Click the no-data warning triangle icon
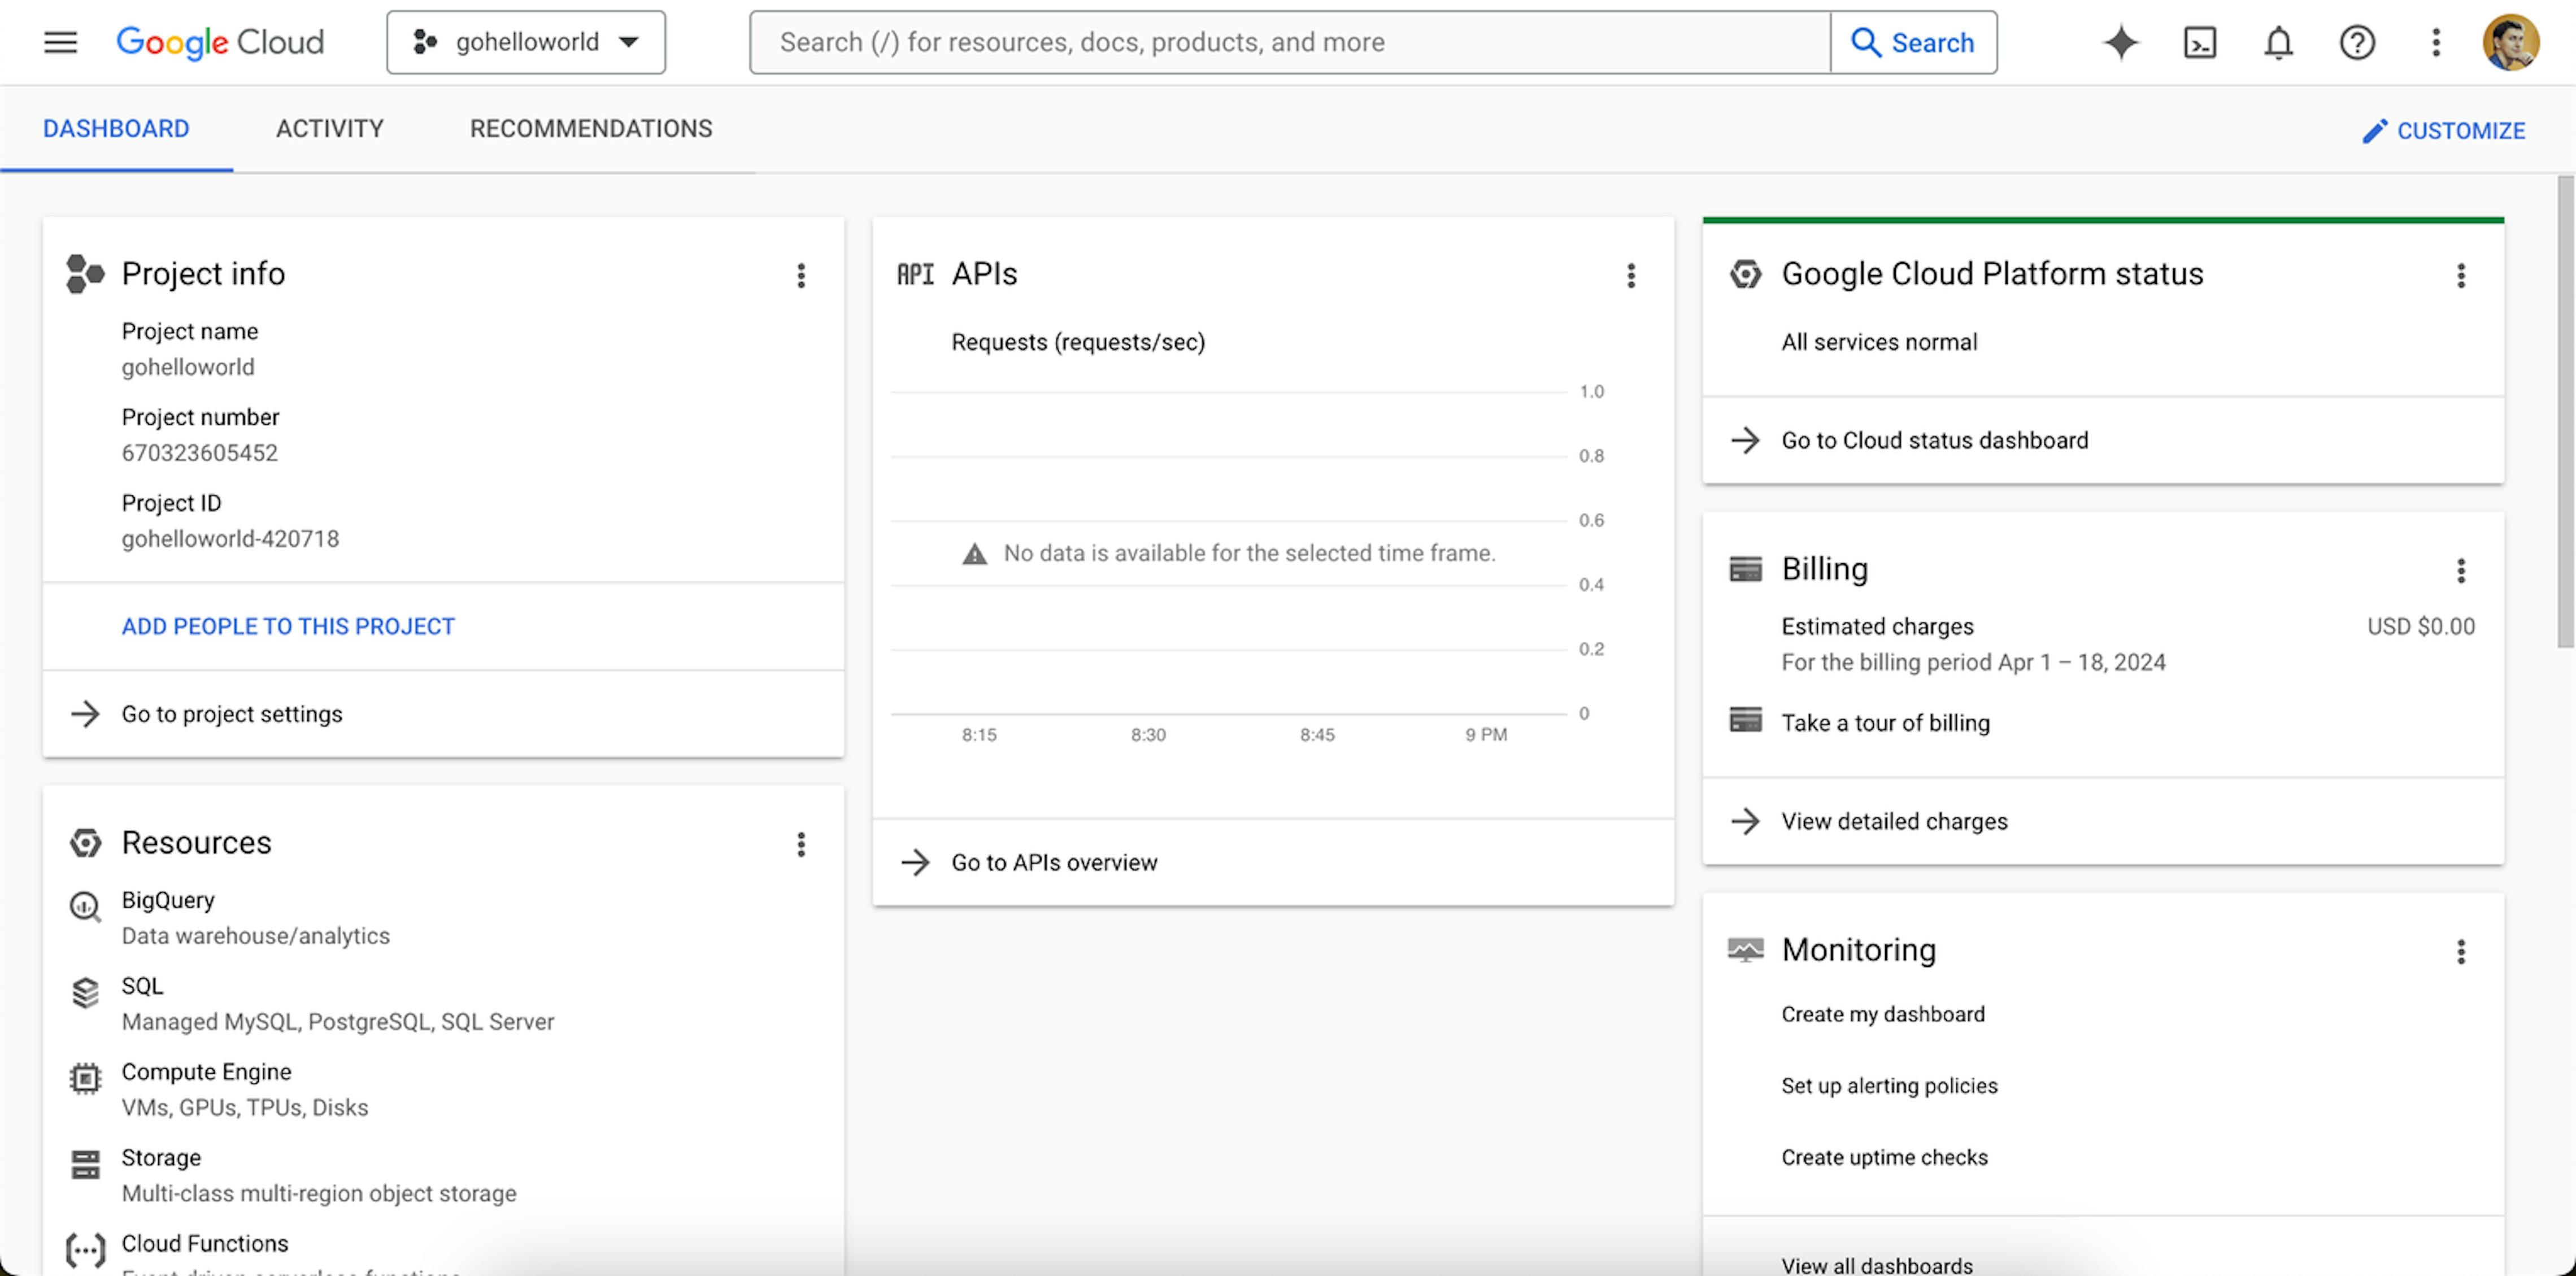This screenshot has width=2576, height=1276. point(974,554)
